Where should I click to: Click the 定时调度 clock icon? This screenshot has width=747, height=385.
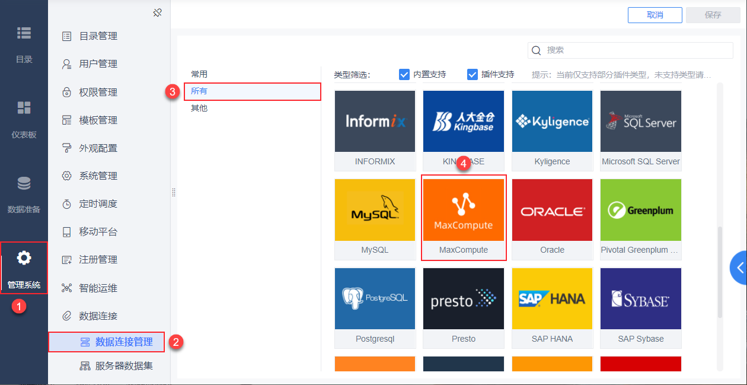[x=66, y=204]
